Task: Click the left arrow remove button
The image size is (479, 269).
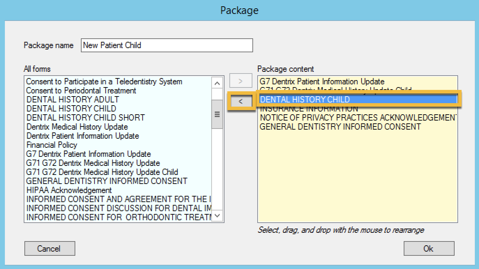Action: (241, 101)
